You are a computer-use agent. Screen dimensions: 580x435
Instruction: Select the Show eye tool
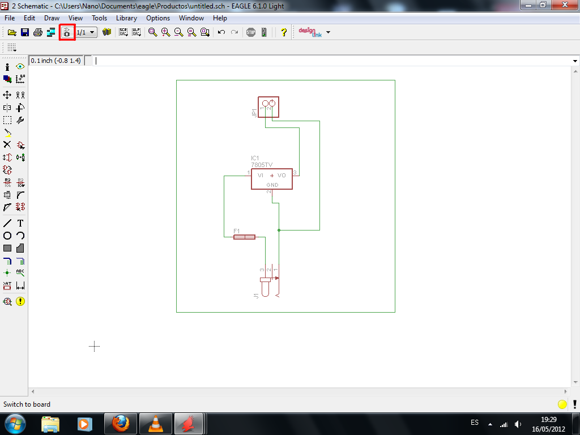[20, 67]
